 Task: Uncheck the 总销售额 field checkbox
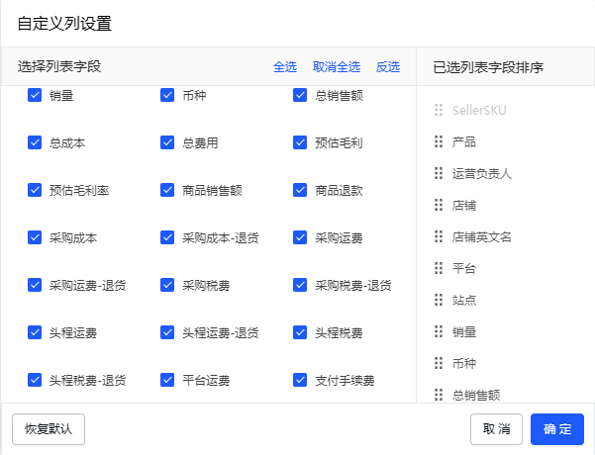tap(300, 95)
